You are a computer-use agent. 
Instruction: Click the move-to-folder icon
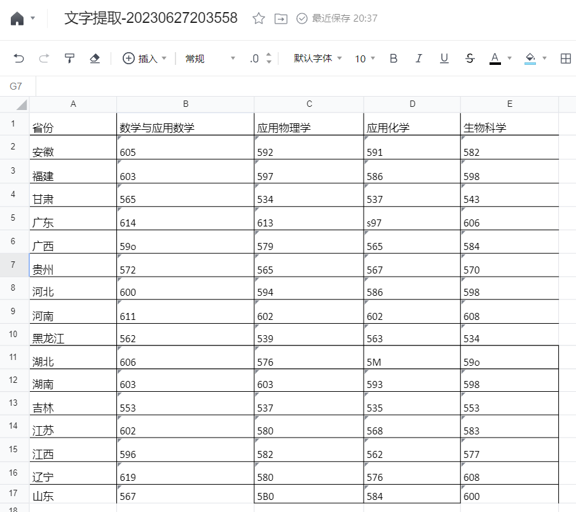click(x=281, y=18)
